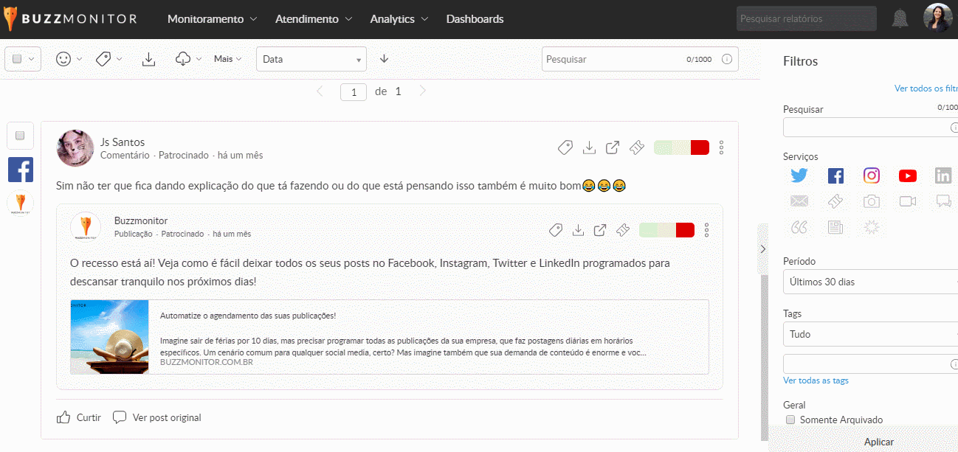958x452 pixels.
Task: Click the red negative sentiment bar segment
Action: click(700, 147)
